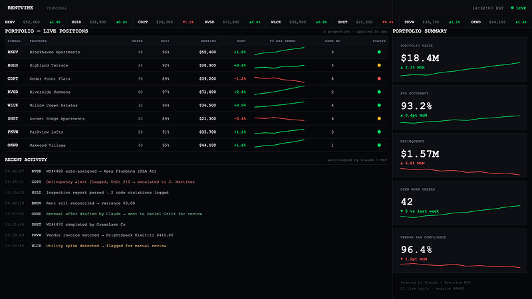Click the status dot for Oakwood Village
Viewport: 532px width, 299px height.
[379, 145]
